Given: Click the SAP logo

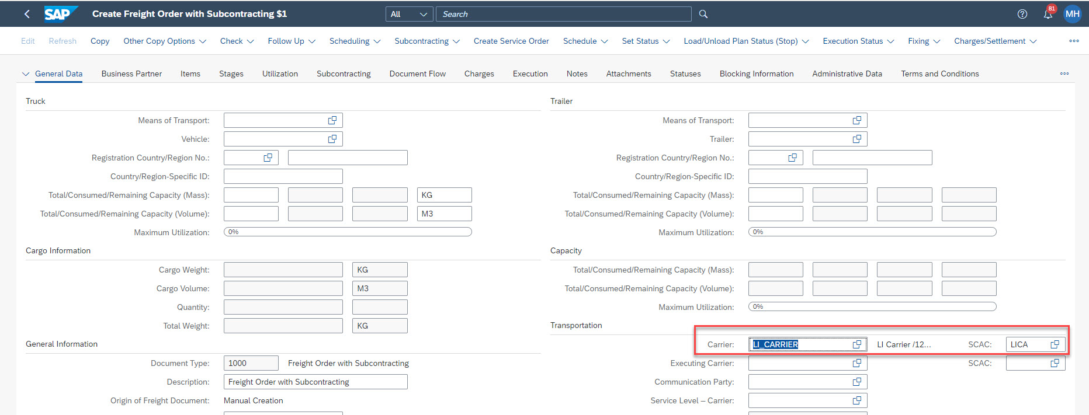Looking at the screenshot, I should [60, 14].
